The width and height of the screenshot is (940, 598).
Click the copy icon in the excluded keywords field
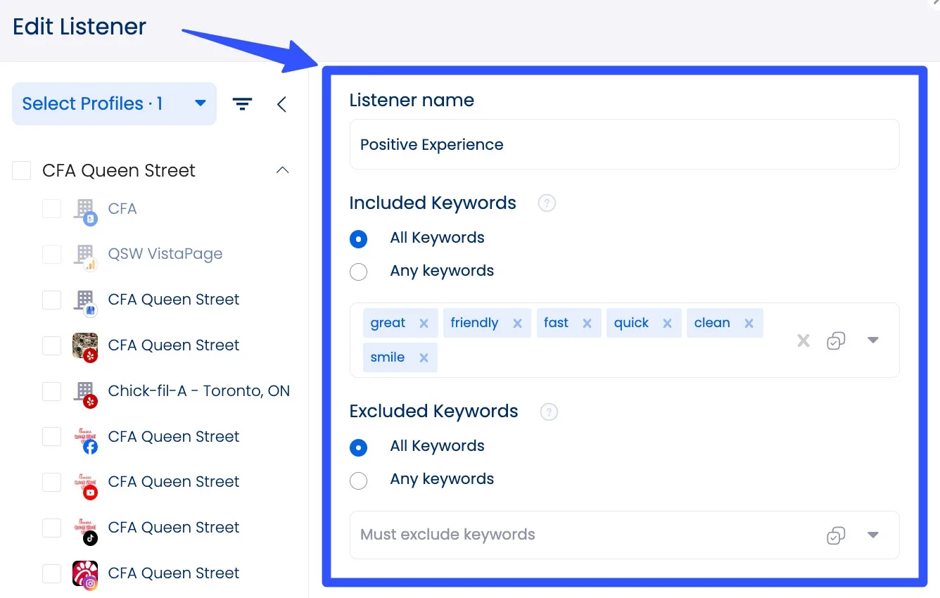(x=836, y=535)
